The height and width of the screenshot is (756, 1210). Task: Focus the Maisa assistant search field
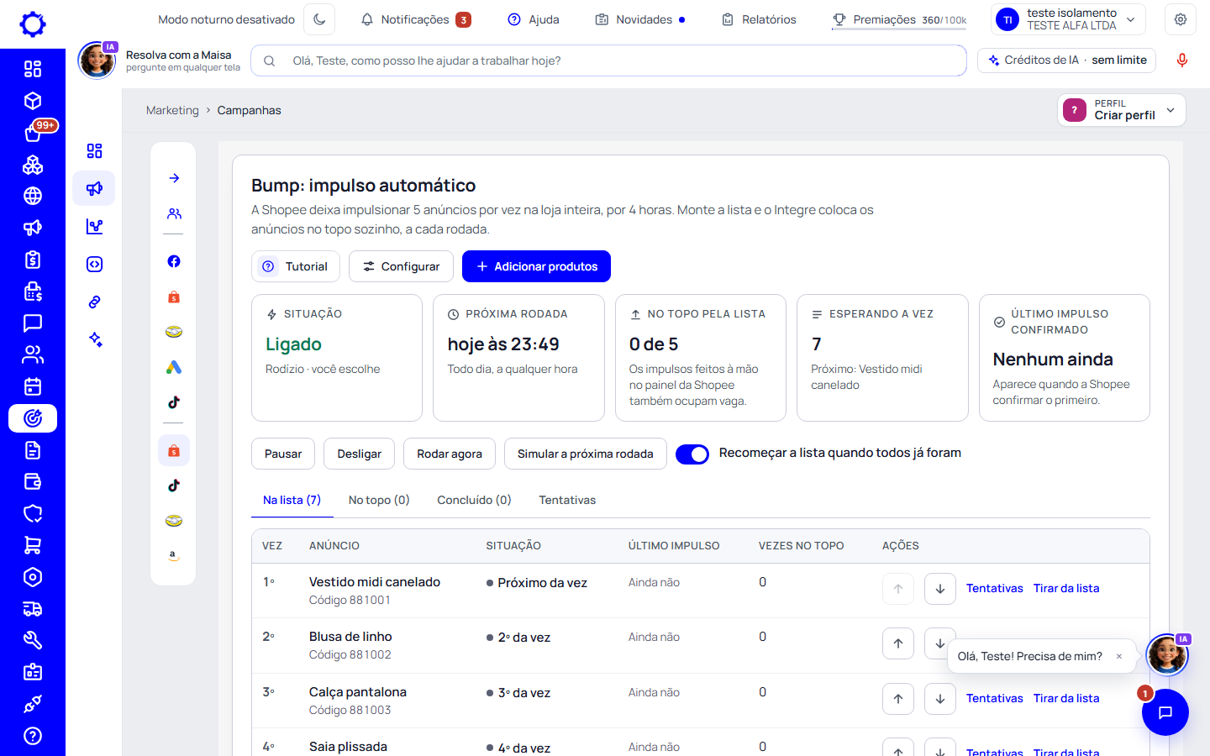coord(608,60)
